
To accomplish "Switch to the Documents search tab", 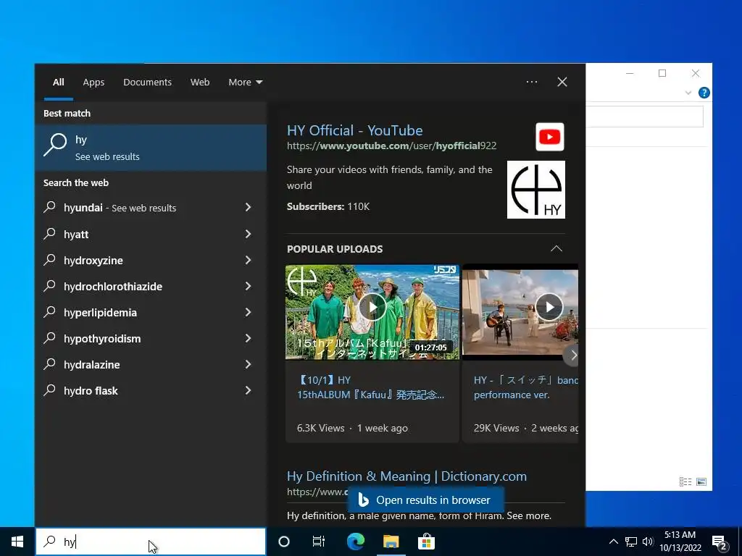I will click(x=147, y=83).
